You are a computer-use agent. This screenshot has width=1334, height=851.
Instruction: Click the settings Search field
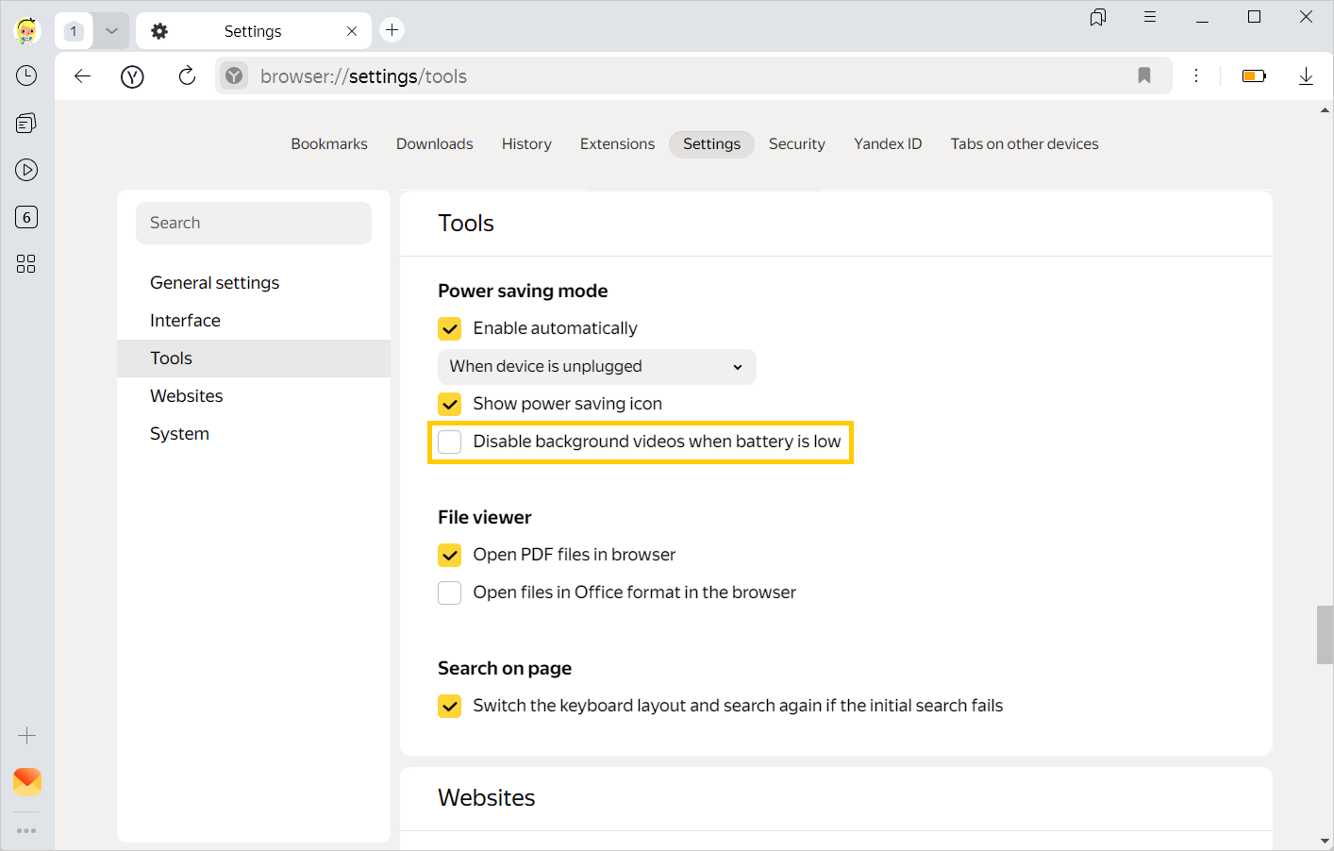(x=253, y=223)
